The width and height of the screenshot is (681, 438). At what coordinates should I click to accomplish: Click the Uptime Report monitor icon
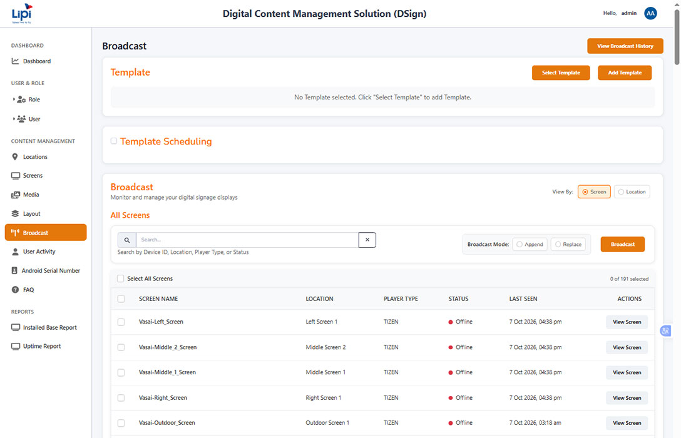click(x=16, y=347)
